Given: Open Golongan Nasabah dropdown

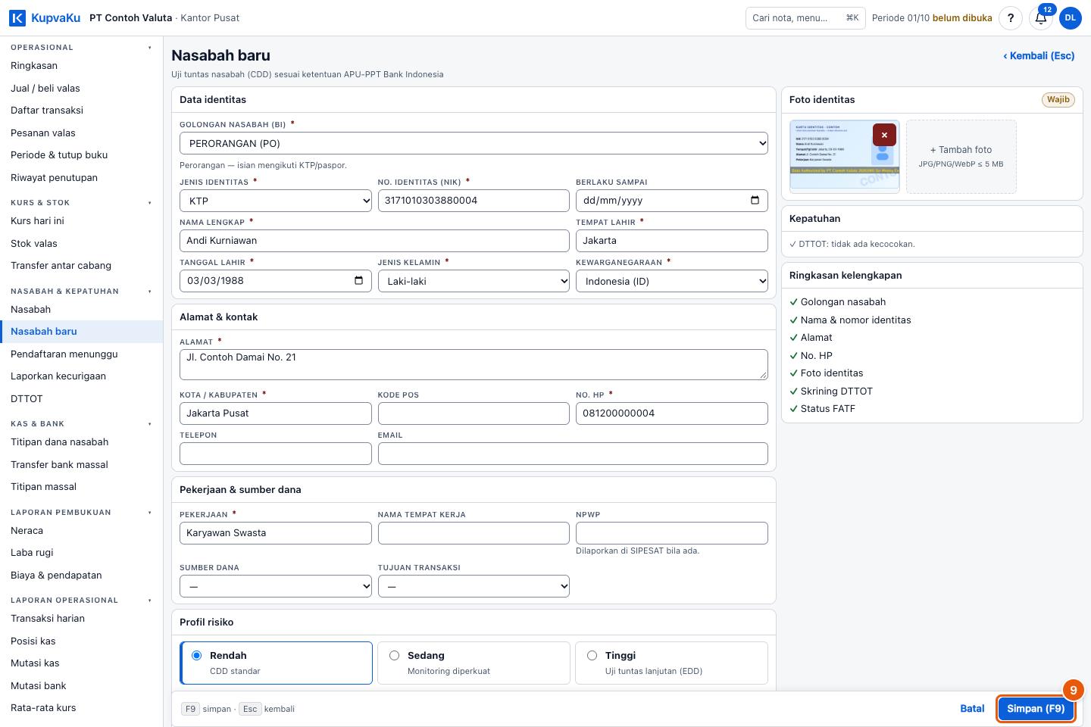Looking at the screenshot, I should pyautogui.click(x=474, y=143).
